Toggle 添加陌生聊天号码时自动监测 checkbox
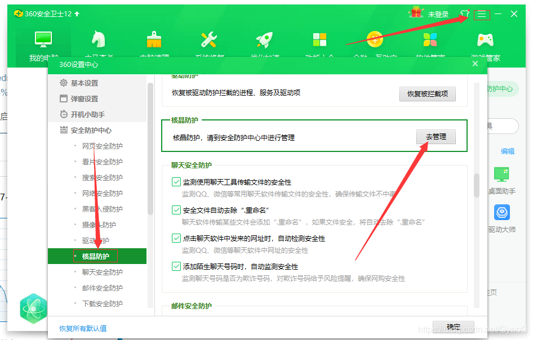 [x=176, y=267]
